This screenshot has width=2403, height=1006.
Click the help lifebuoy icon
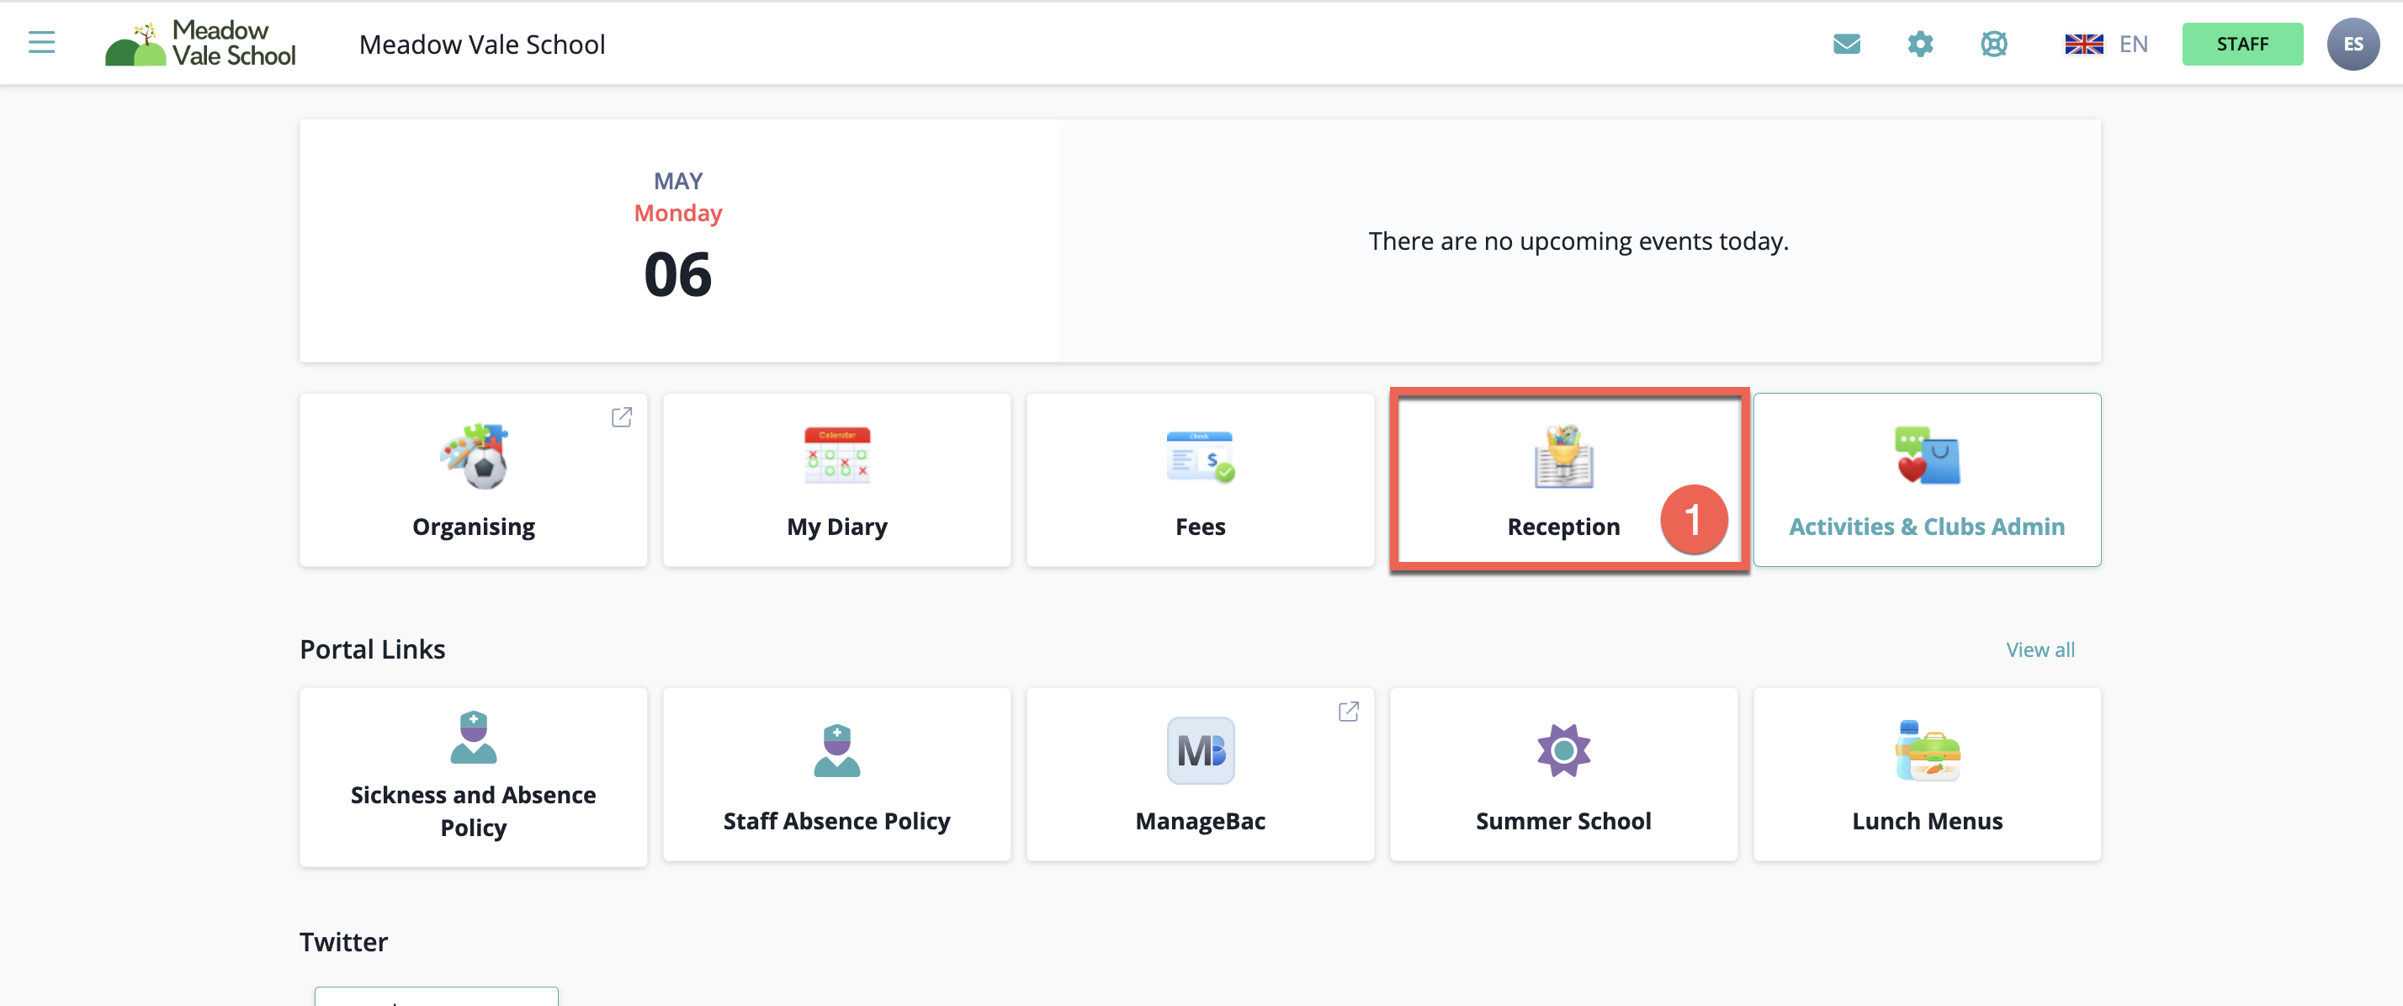1993,44
